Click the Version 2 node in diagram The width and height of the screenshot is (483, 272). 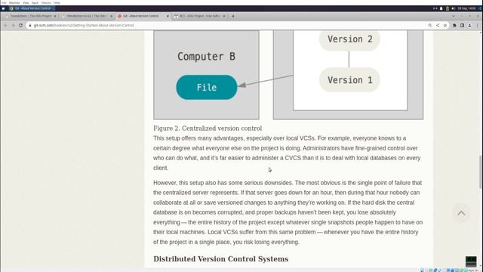tap(349, 39)
